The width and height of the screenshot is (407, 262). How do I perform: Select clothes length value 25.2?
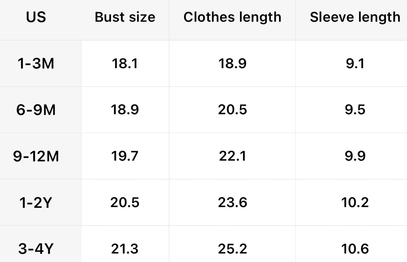[232, 249]
